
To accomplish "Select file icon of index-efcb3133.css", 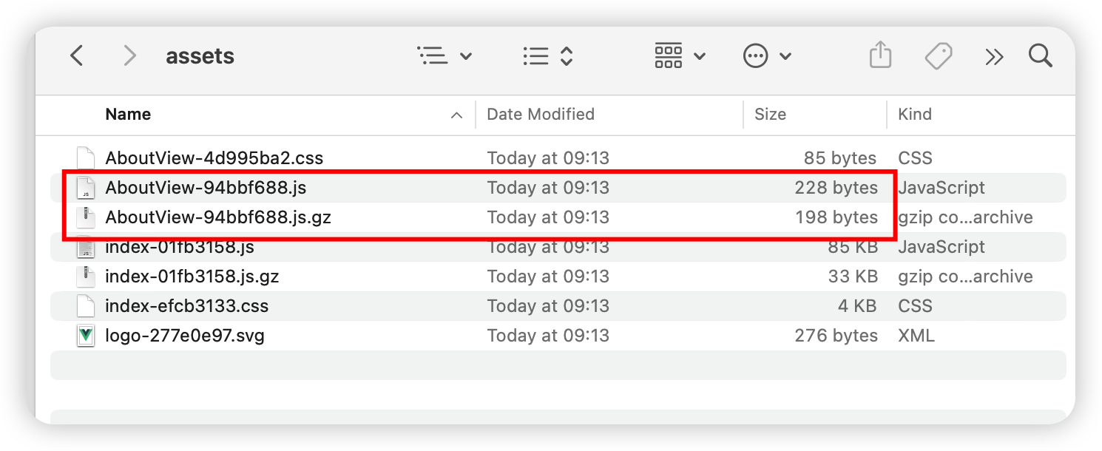I will 87,306.
